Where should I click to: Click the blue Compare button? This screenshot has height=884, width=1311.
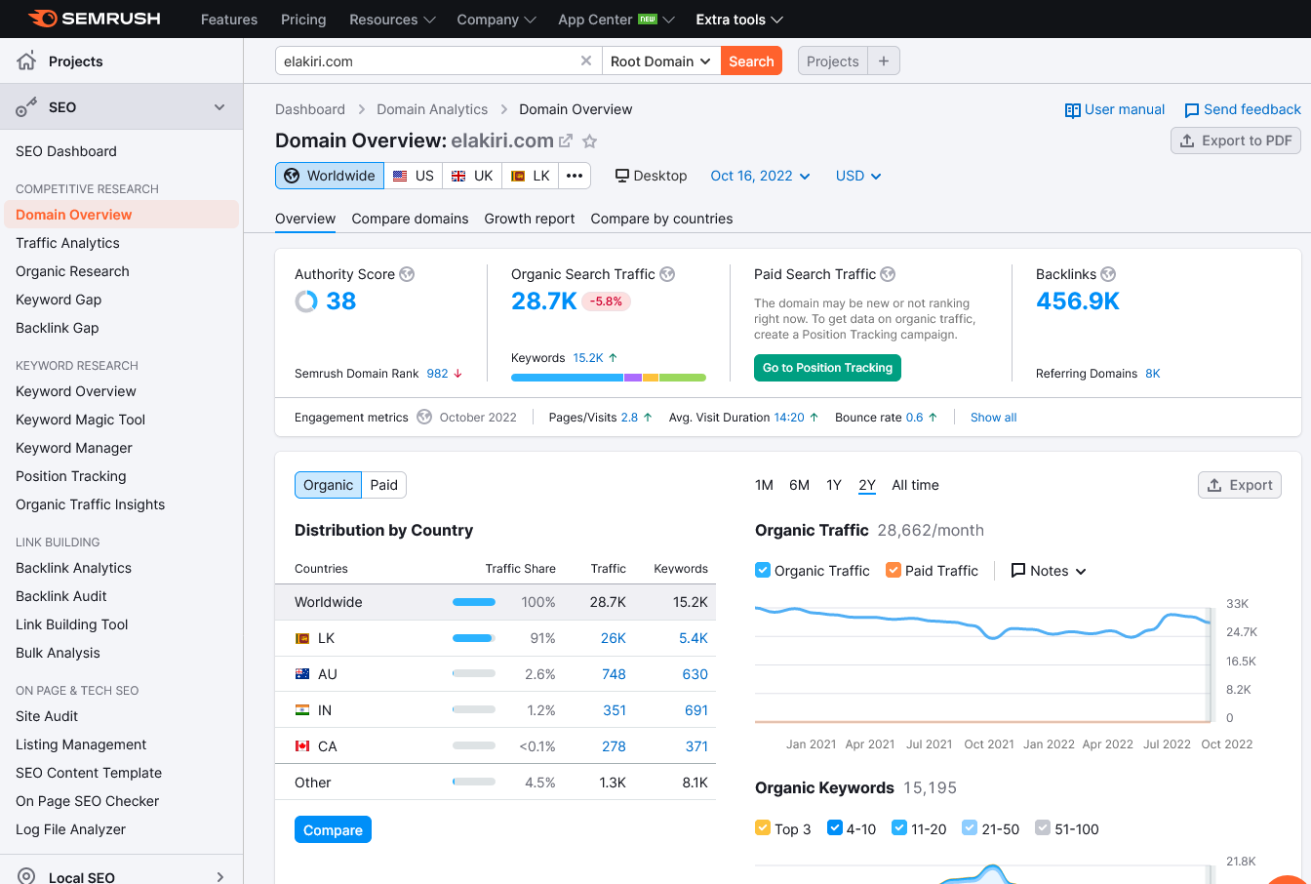[x=333, y=829]
